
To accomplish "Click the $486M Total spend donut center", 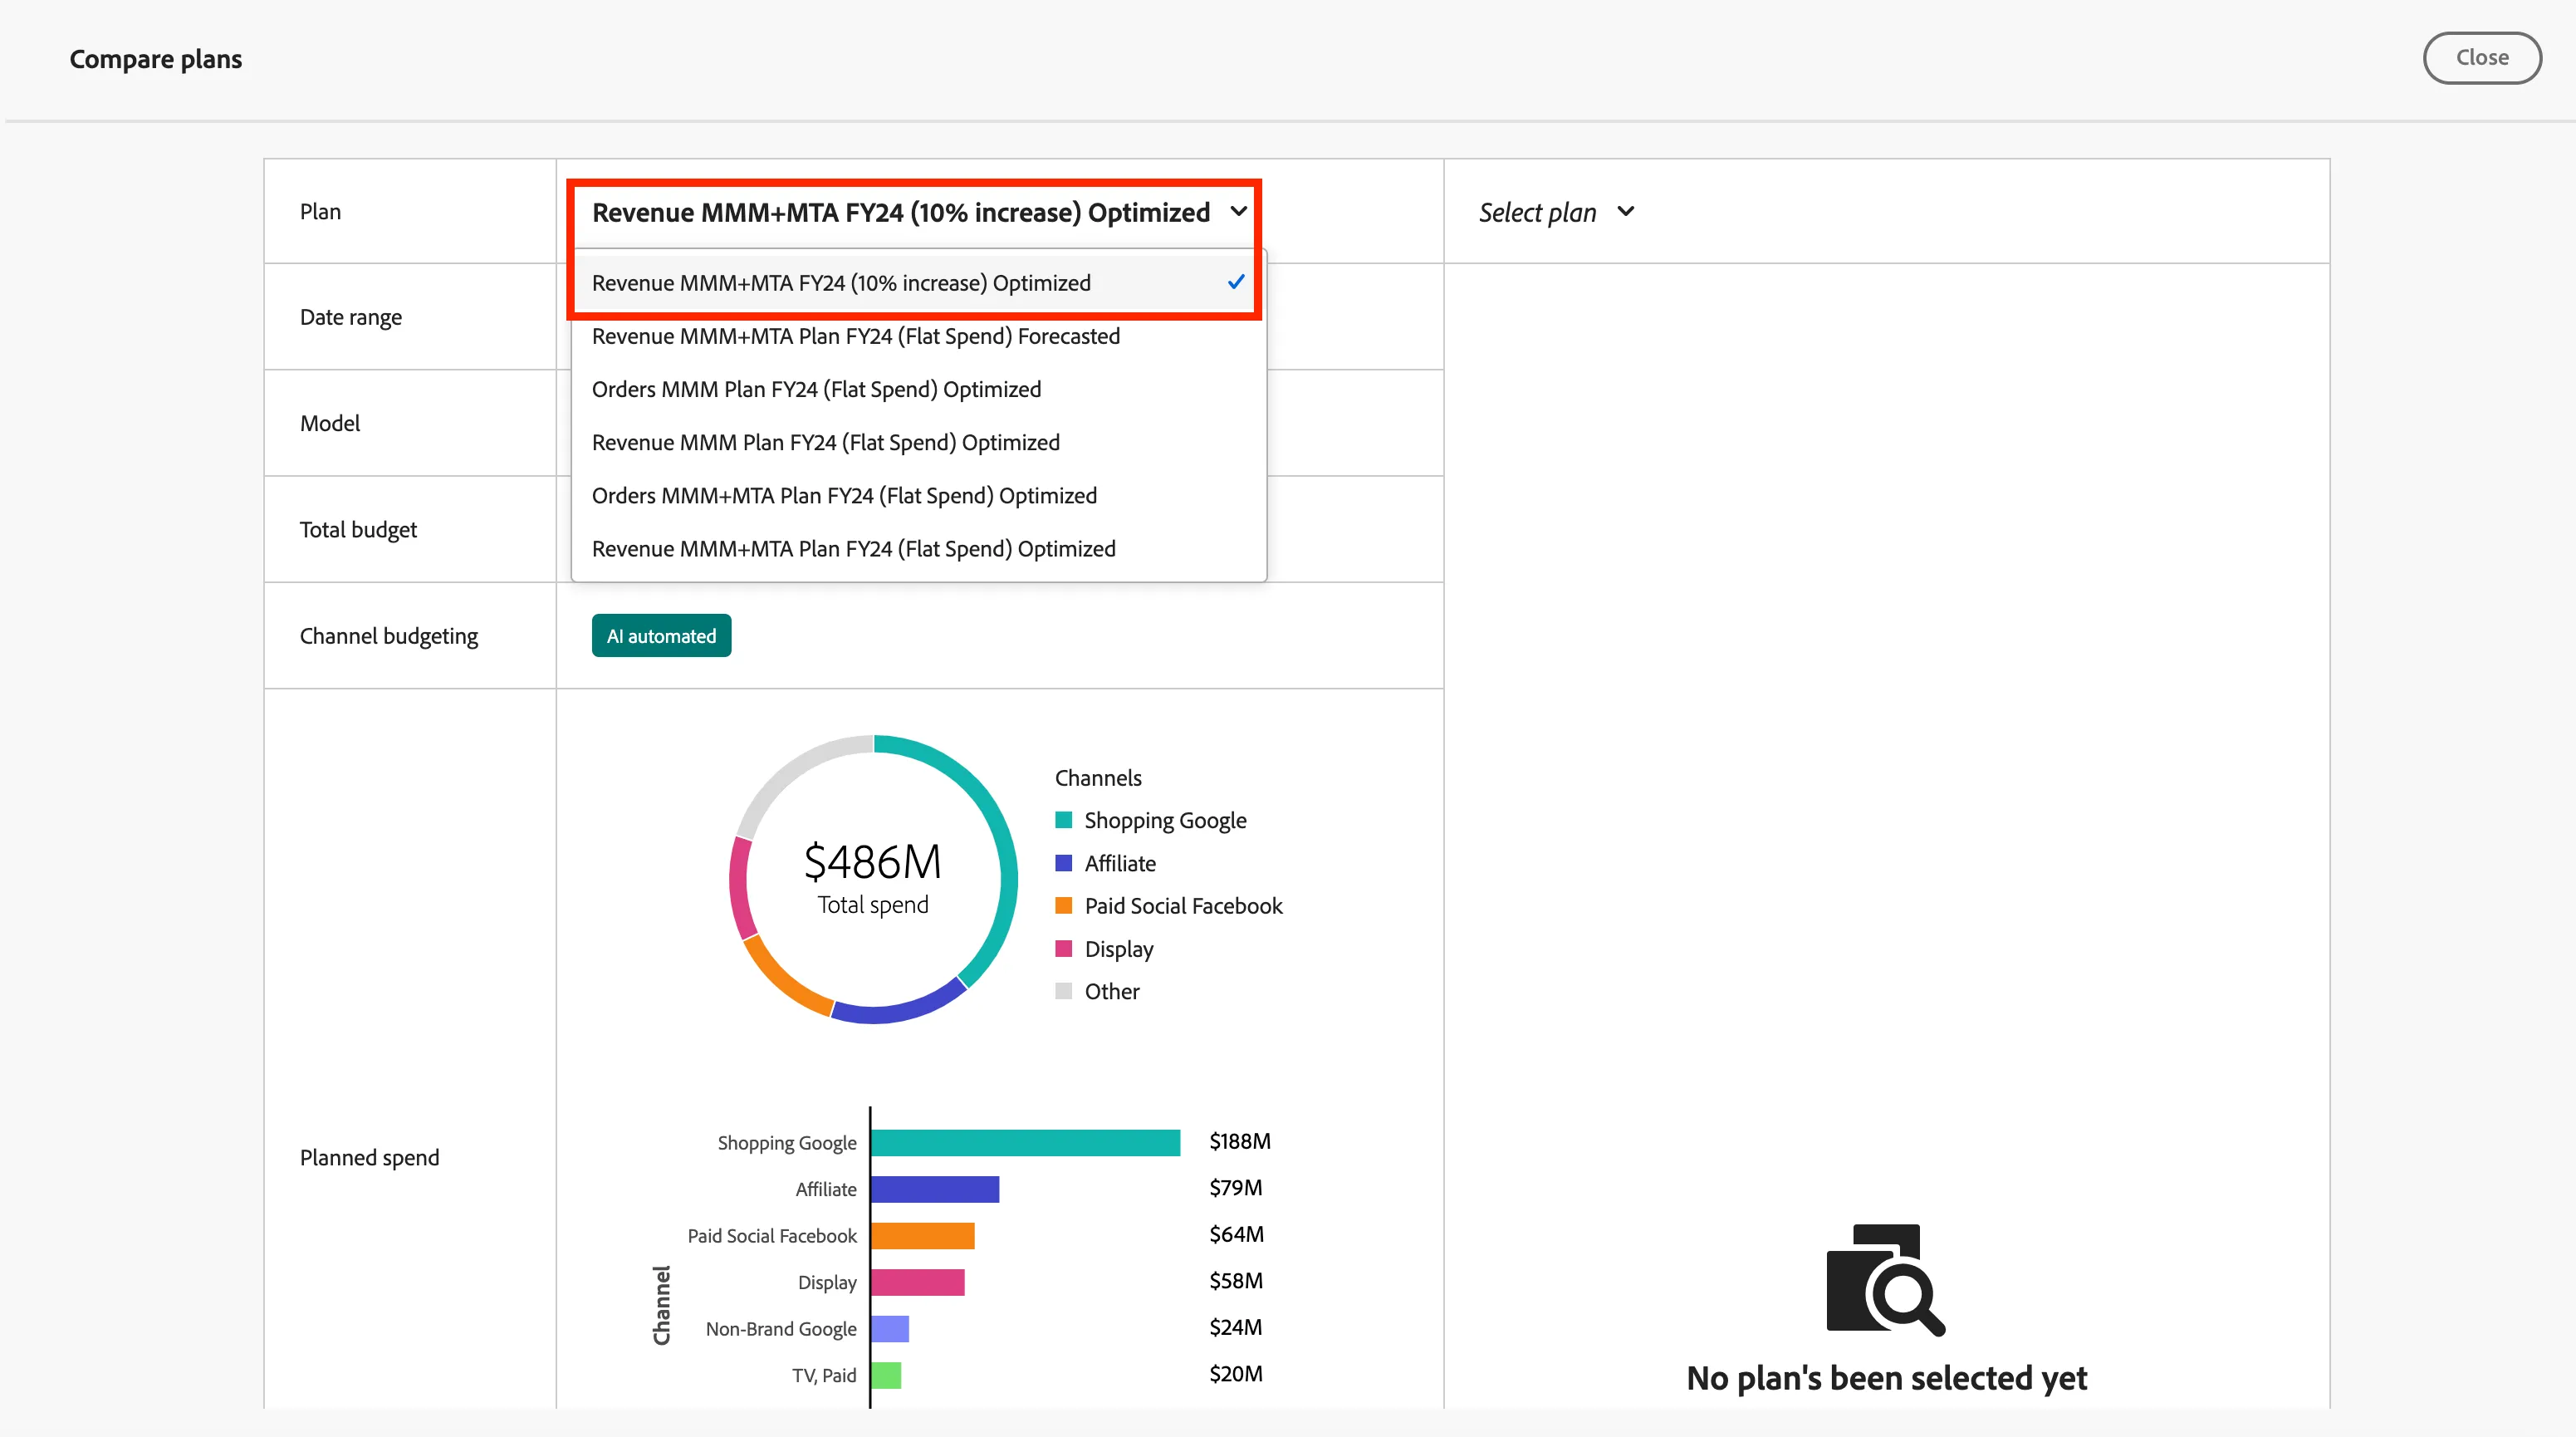I will [x=872, y=878].
